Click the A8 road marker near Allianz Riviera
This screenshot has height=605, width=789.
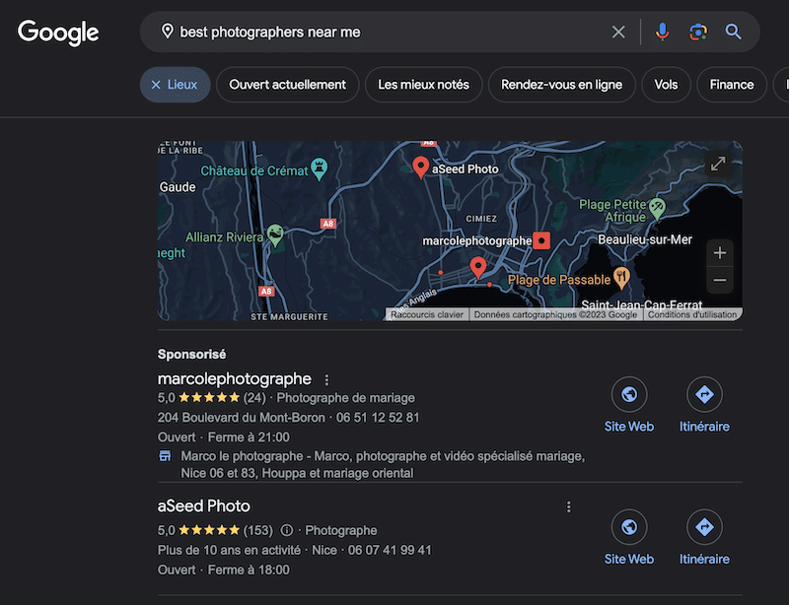coord(328,224)
